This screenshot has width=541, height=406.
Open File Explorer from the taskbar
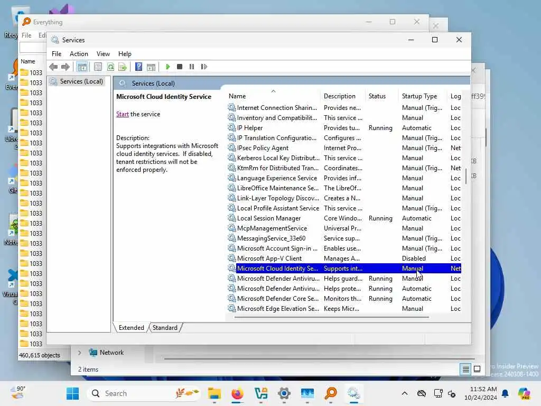coord(214,393)
